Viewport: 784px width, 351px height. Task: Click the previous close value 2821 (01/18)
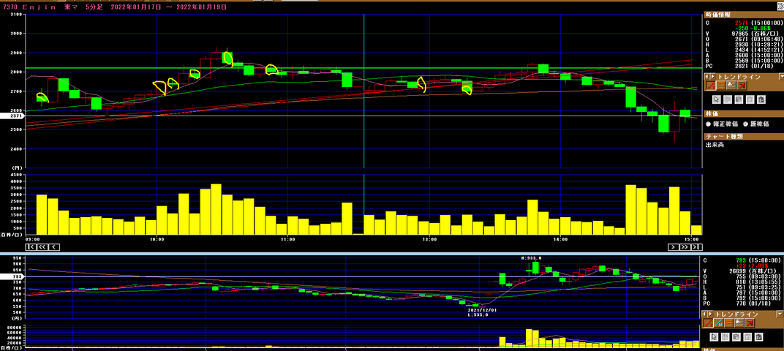click(x=755, y=66)
